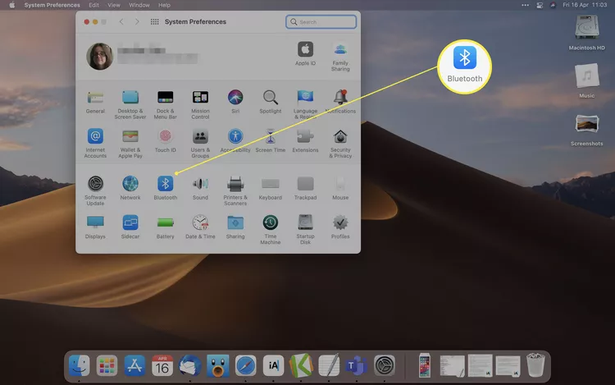Select the Music desktop icon
The image size is (615, 385).
pyautogui.click(x=587, y=81)
